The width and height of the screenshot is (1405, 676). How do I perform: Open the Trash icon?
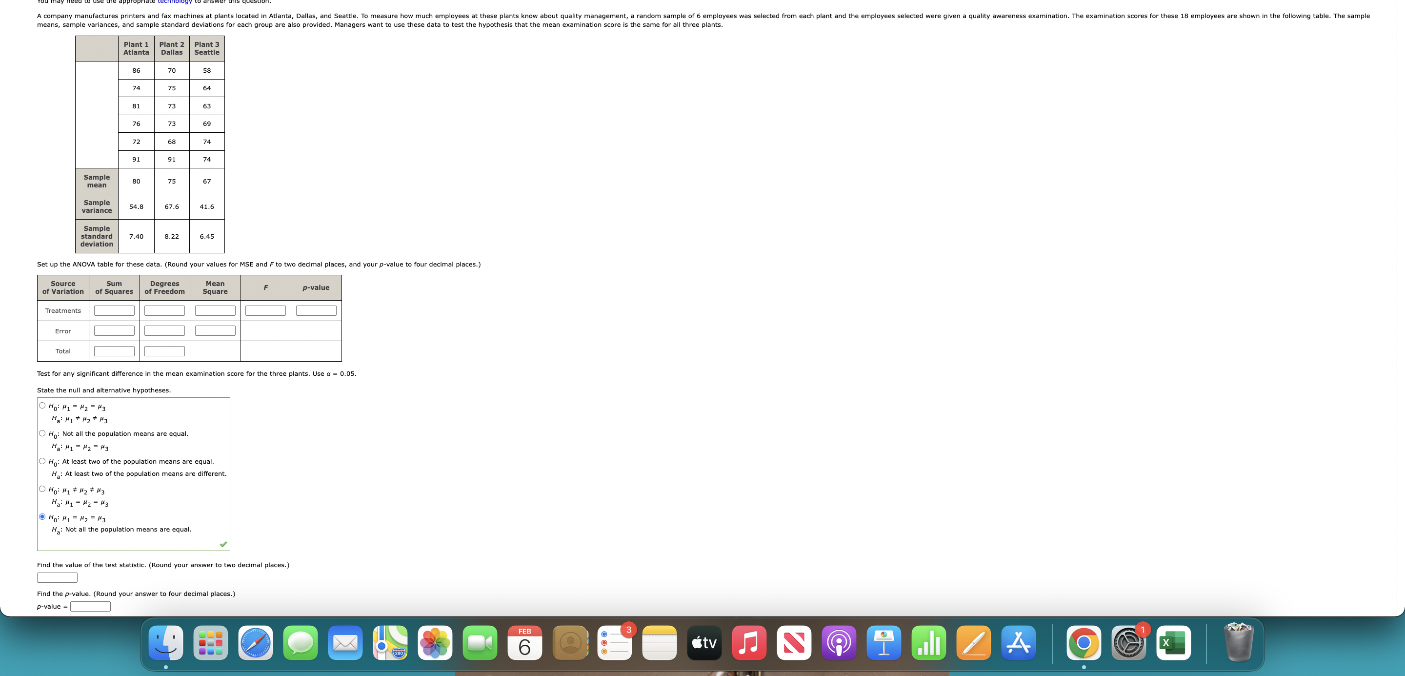pyautogui.click(x=1239, y=642)
